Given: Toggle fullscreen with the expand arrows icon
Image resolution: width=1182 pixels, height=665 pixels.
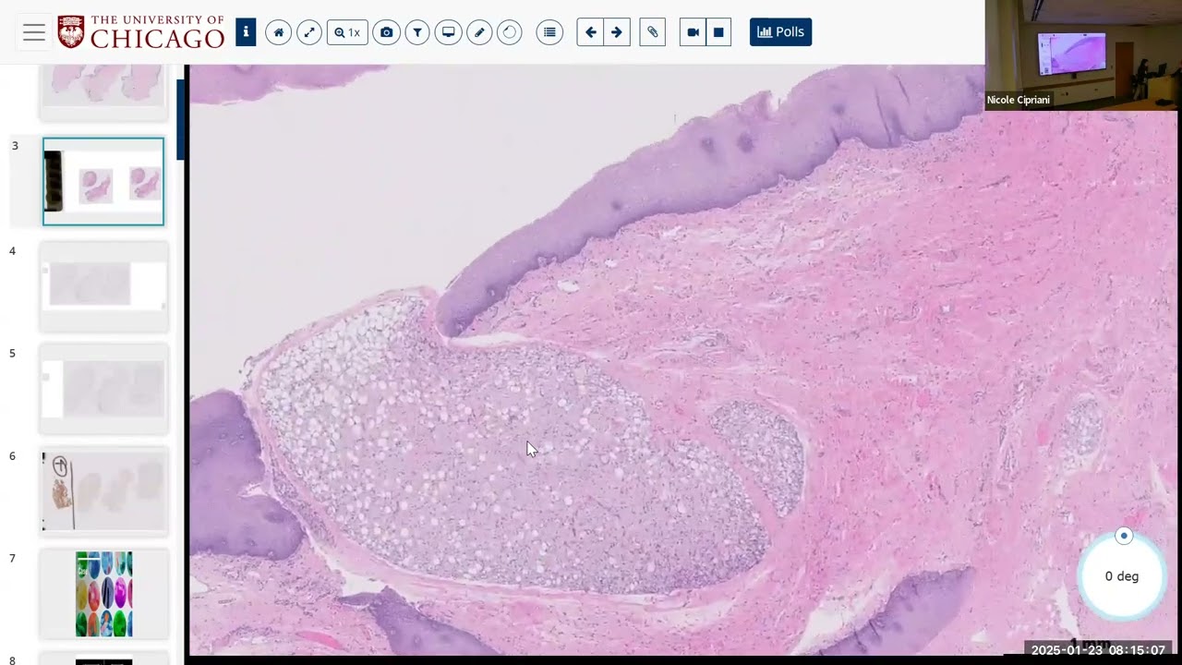Looking at the screenshot, I should click(309, 32).
